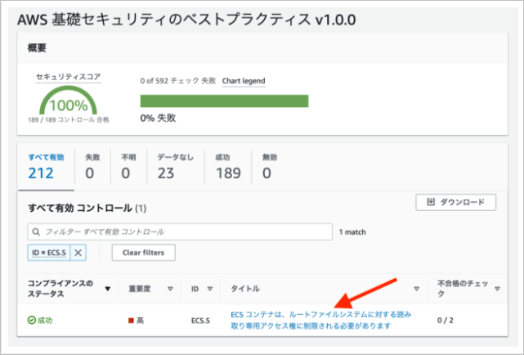Image resolution: width=524 pixels, height=355 pixels.
Task: Click the green check results bar
Action: 224,101
